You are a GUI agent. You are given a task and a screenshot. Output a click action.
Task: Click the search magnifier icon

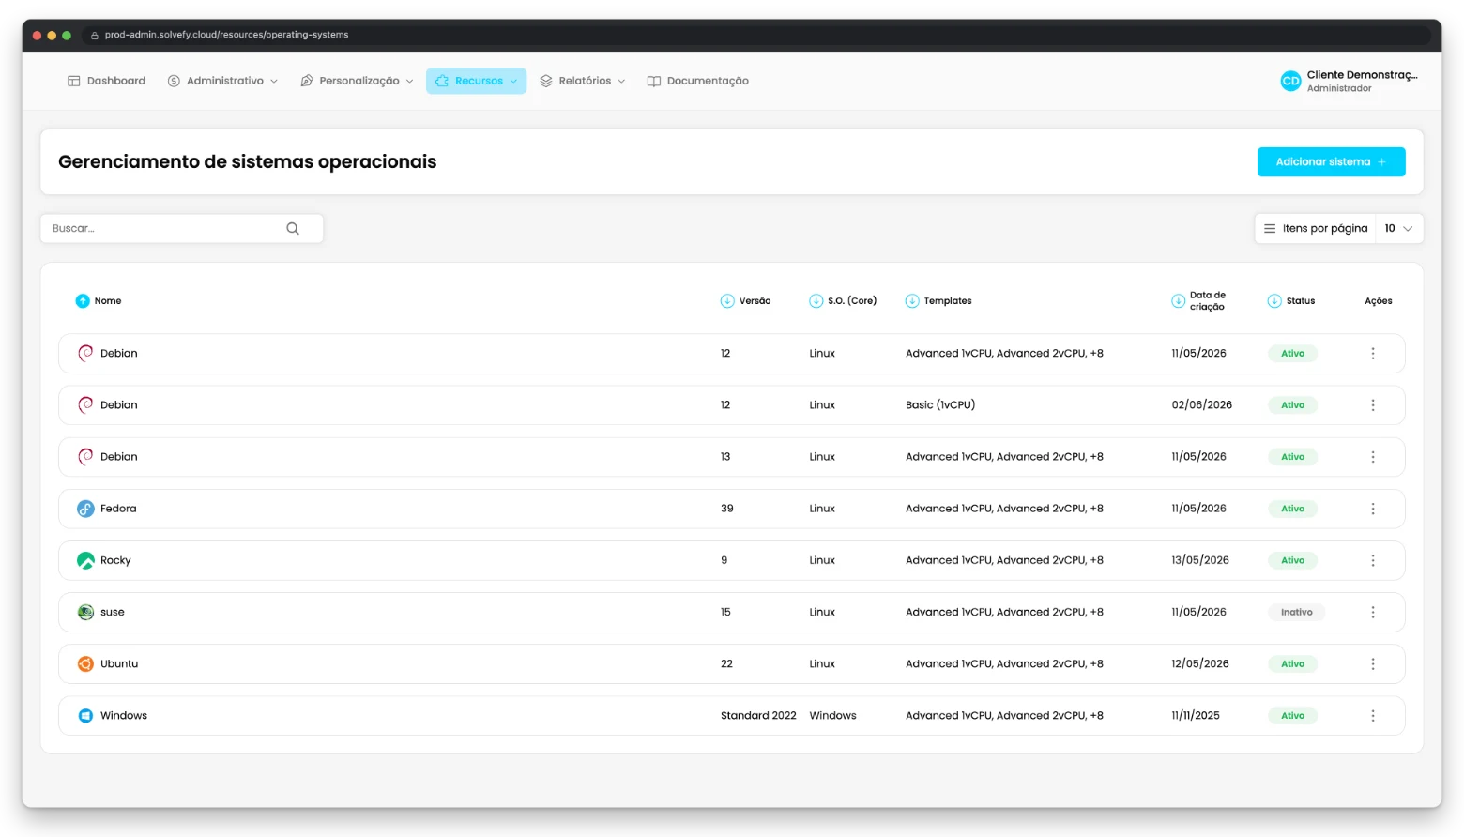293,228
